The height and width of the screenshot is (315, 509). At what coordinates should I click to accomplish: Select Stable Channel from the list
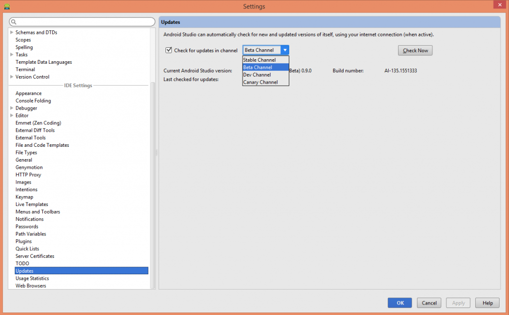point(265,60)
